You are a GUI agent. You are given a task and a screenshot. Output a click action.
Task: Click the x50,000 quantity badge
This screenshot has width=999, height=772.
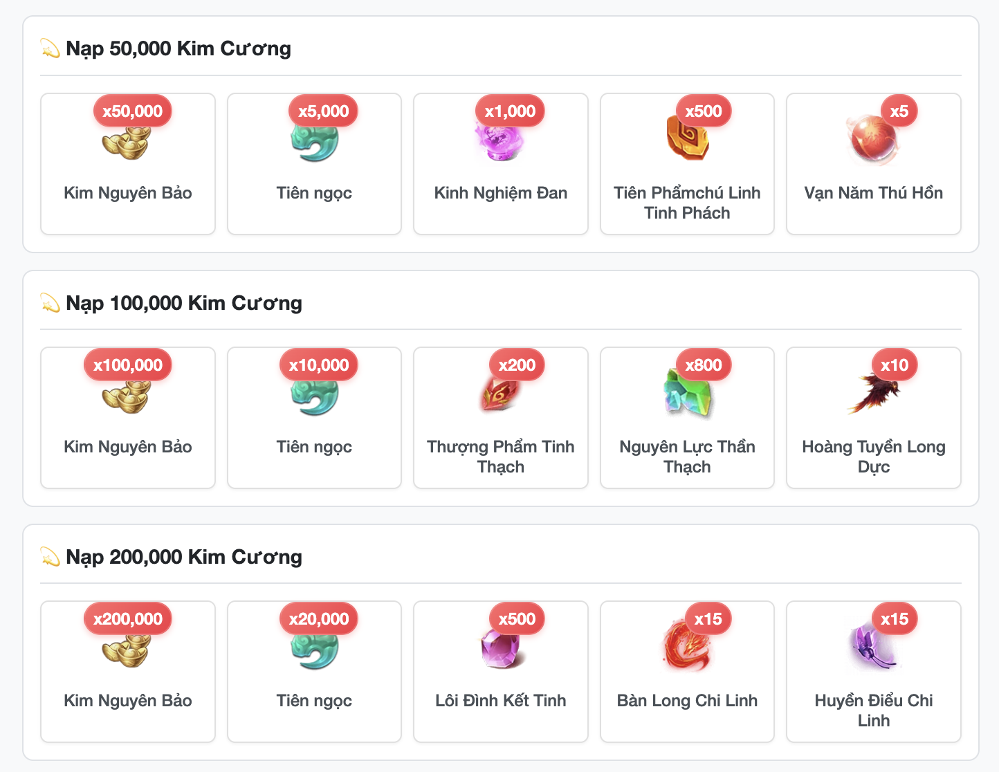click(x=133, y=111)
